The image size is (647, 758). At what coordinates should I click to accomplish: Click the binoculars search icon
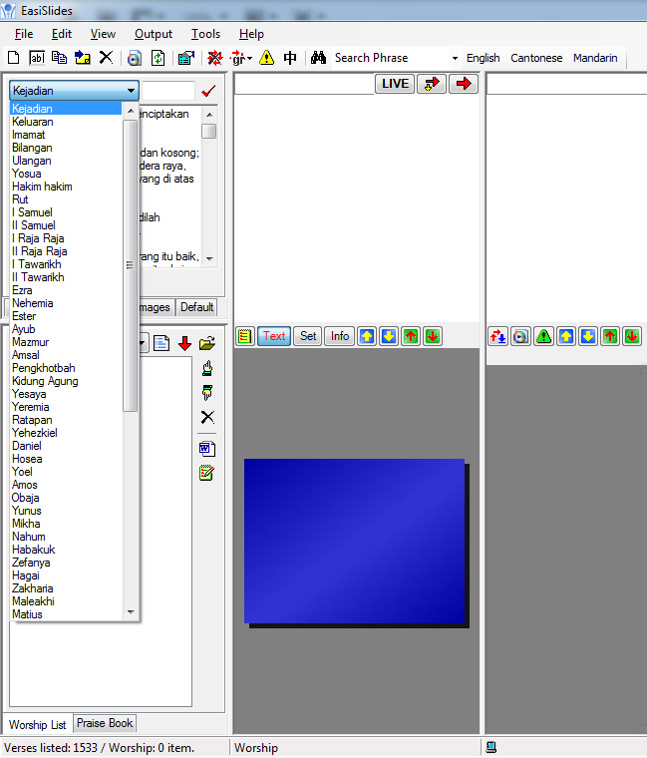[318, 58]
